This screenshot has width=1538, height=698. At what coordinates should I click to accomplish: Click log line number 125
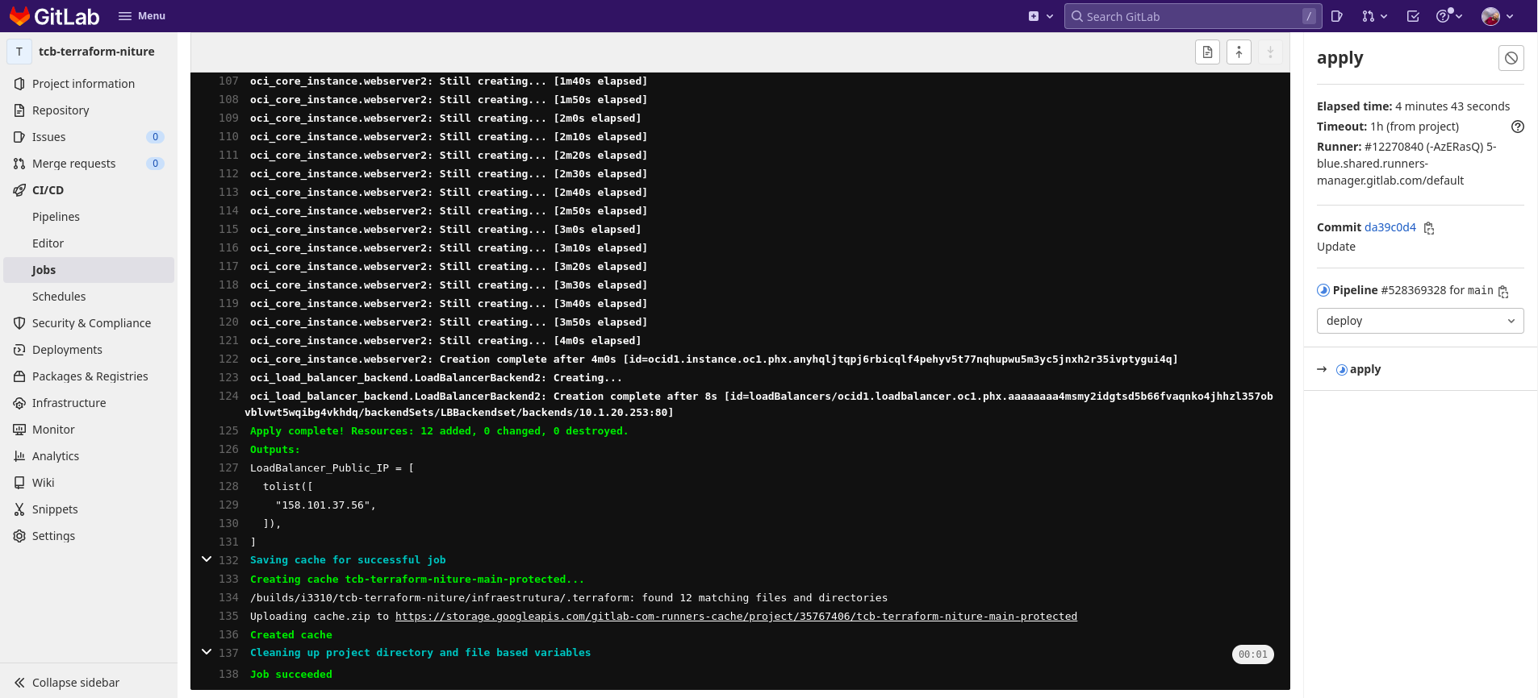point(228,431)
